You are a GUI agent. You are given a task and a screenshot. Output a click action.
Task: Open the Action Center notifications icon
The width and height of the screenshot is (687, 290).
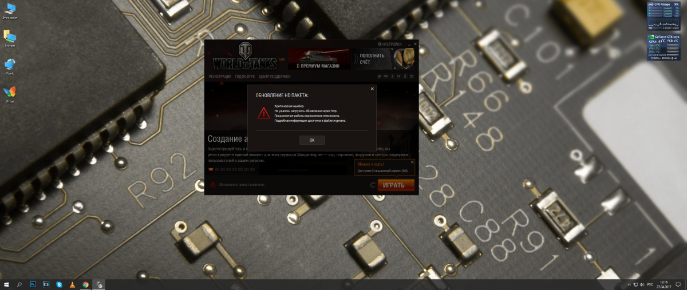click(x=678, y=284)
